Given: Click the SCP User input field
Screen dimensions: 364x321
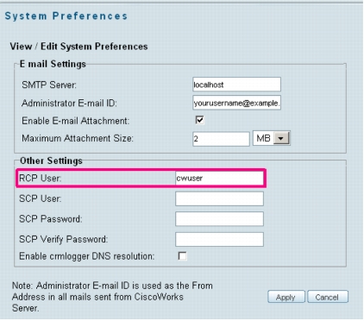Looking at the screenshot, I should [x=219, y=198].
